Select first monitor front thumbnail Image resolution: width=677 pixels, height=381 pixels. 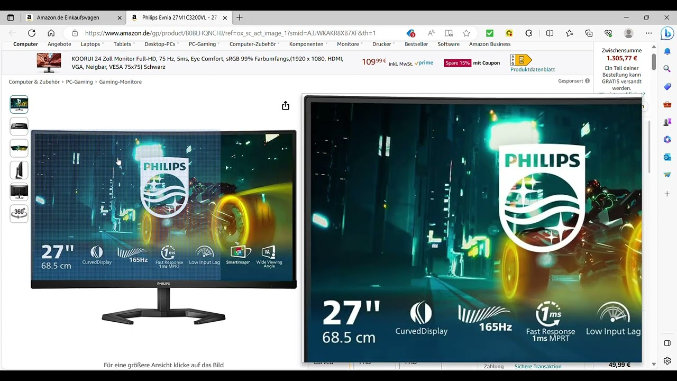click(19, 104)
